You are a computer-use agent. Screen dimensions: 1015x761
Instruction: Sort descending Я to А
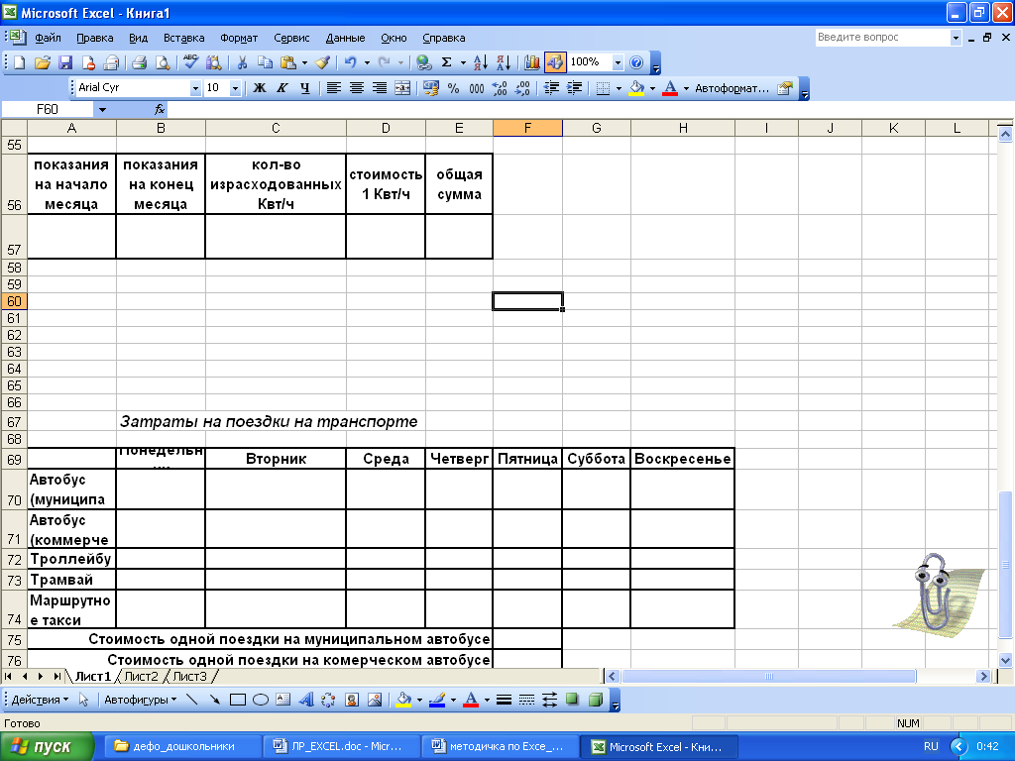click(x=504, y=62)
